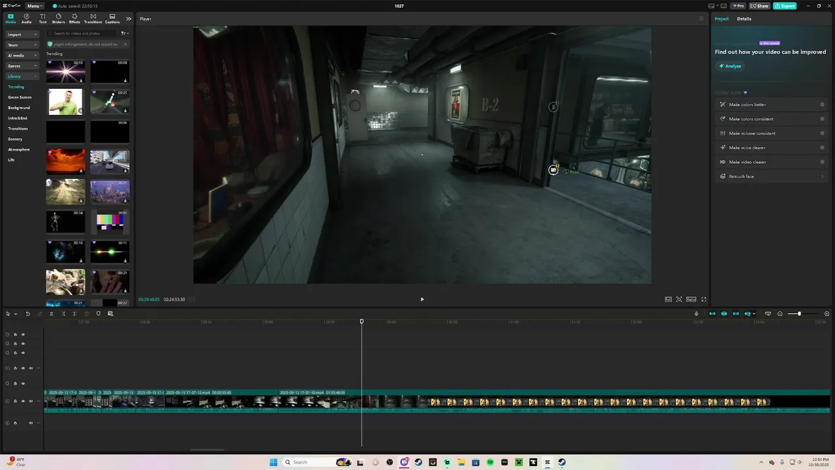Viewport: 835px width, 470px height.
Task: Click the Delete left of playhead icon
Action: click(x=63, y=314)
